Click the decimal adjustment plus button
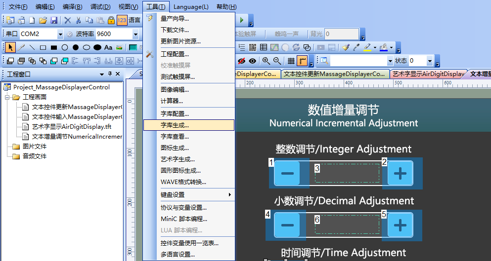This screenshot has width=491, height=261. (400, 225)
